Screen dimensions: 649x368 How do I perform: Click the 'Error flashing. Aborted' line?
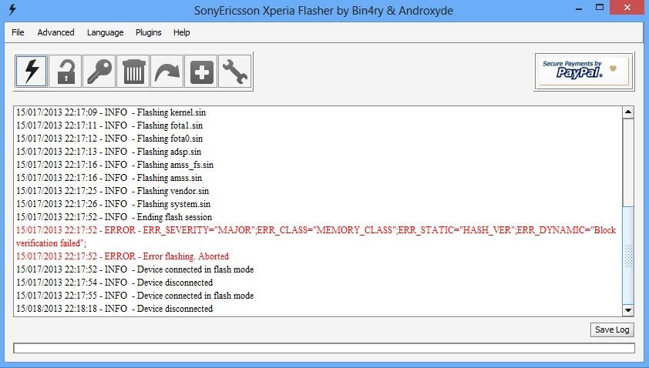pos(123,256)
